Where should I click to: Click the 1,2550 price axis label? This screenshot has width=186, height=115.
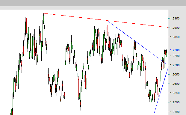pos(175,93)
